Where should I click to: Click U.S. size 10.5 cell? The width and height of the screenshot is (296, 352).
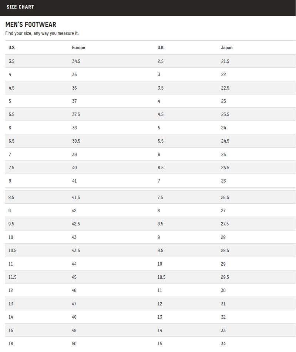click(12, 250)
